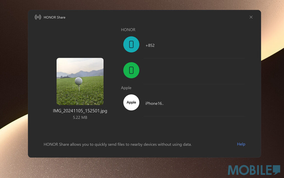Viewport: 284px width, 178px height.
Task: Click the Apple section heading
Action: pyautogui.click(x=126, y=88)
